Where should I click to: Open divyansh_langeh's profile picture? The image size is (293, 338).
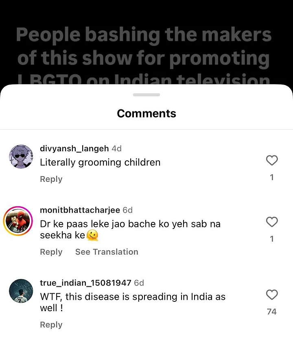tap(21, 156)
